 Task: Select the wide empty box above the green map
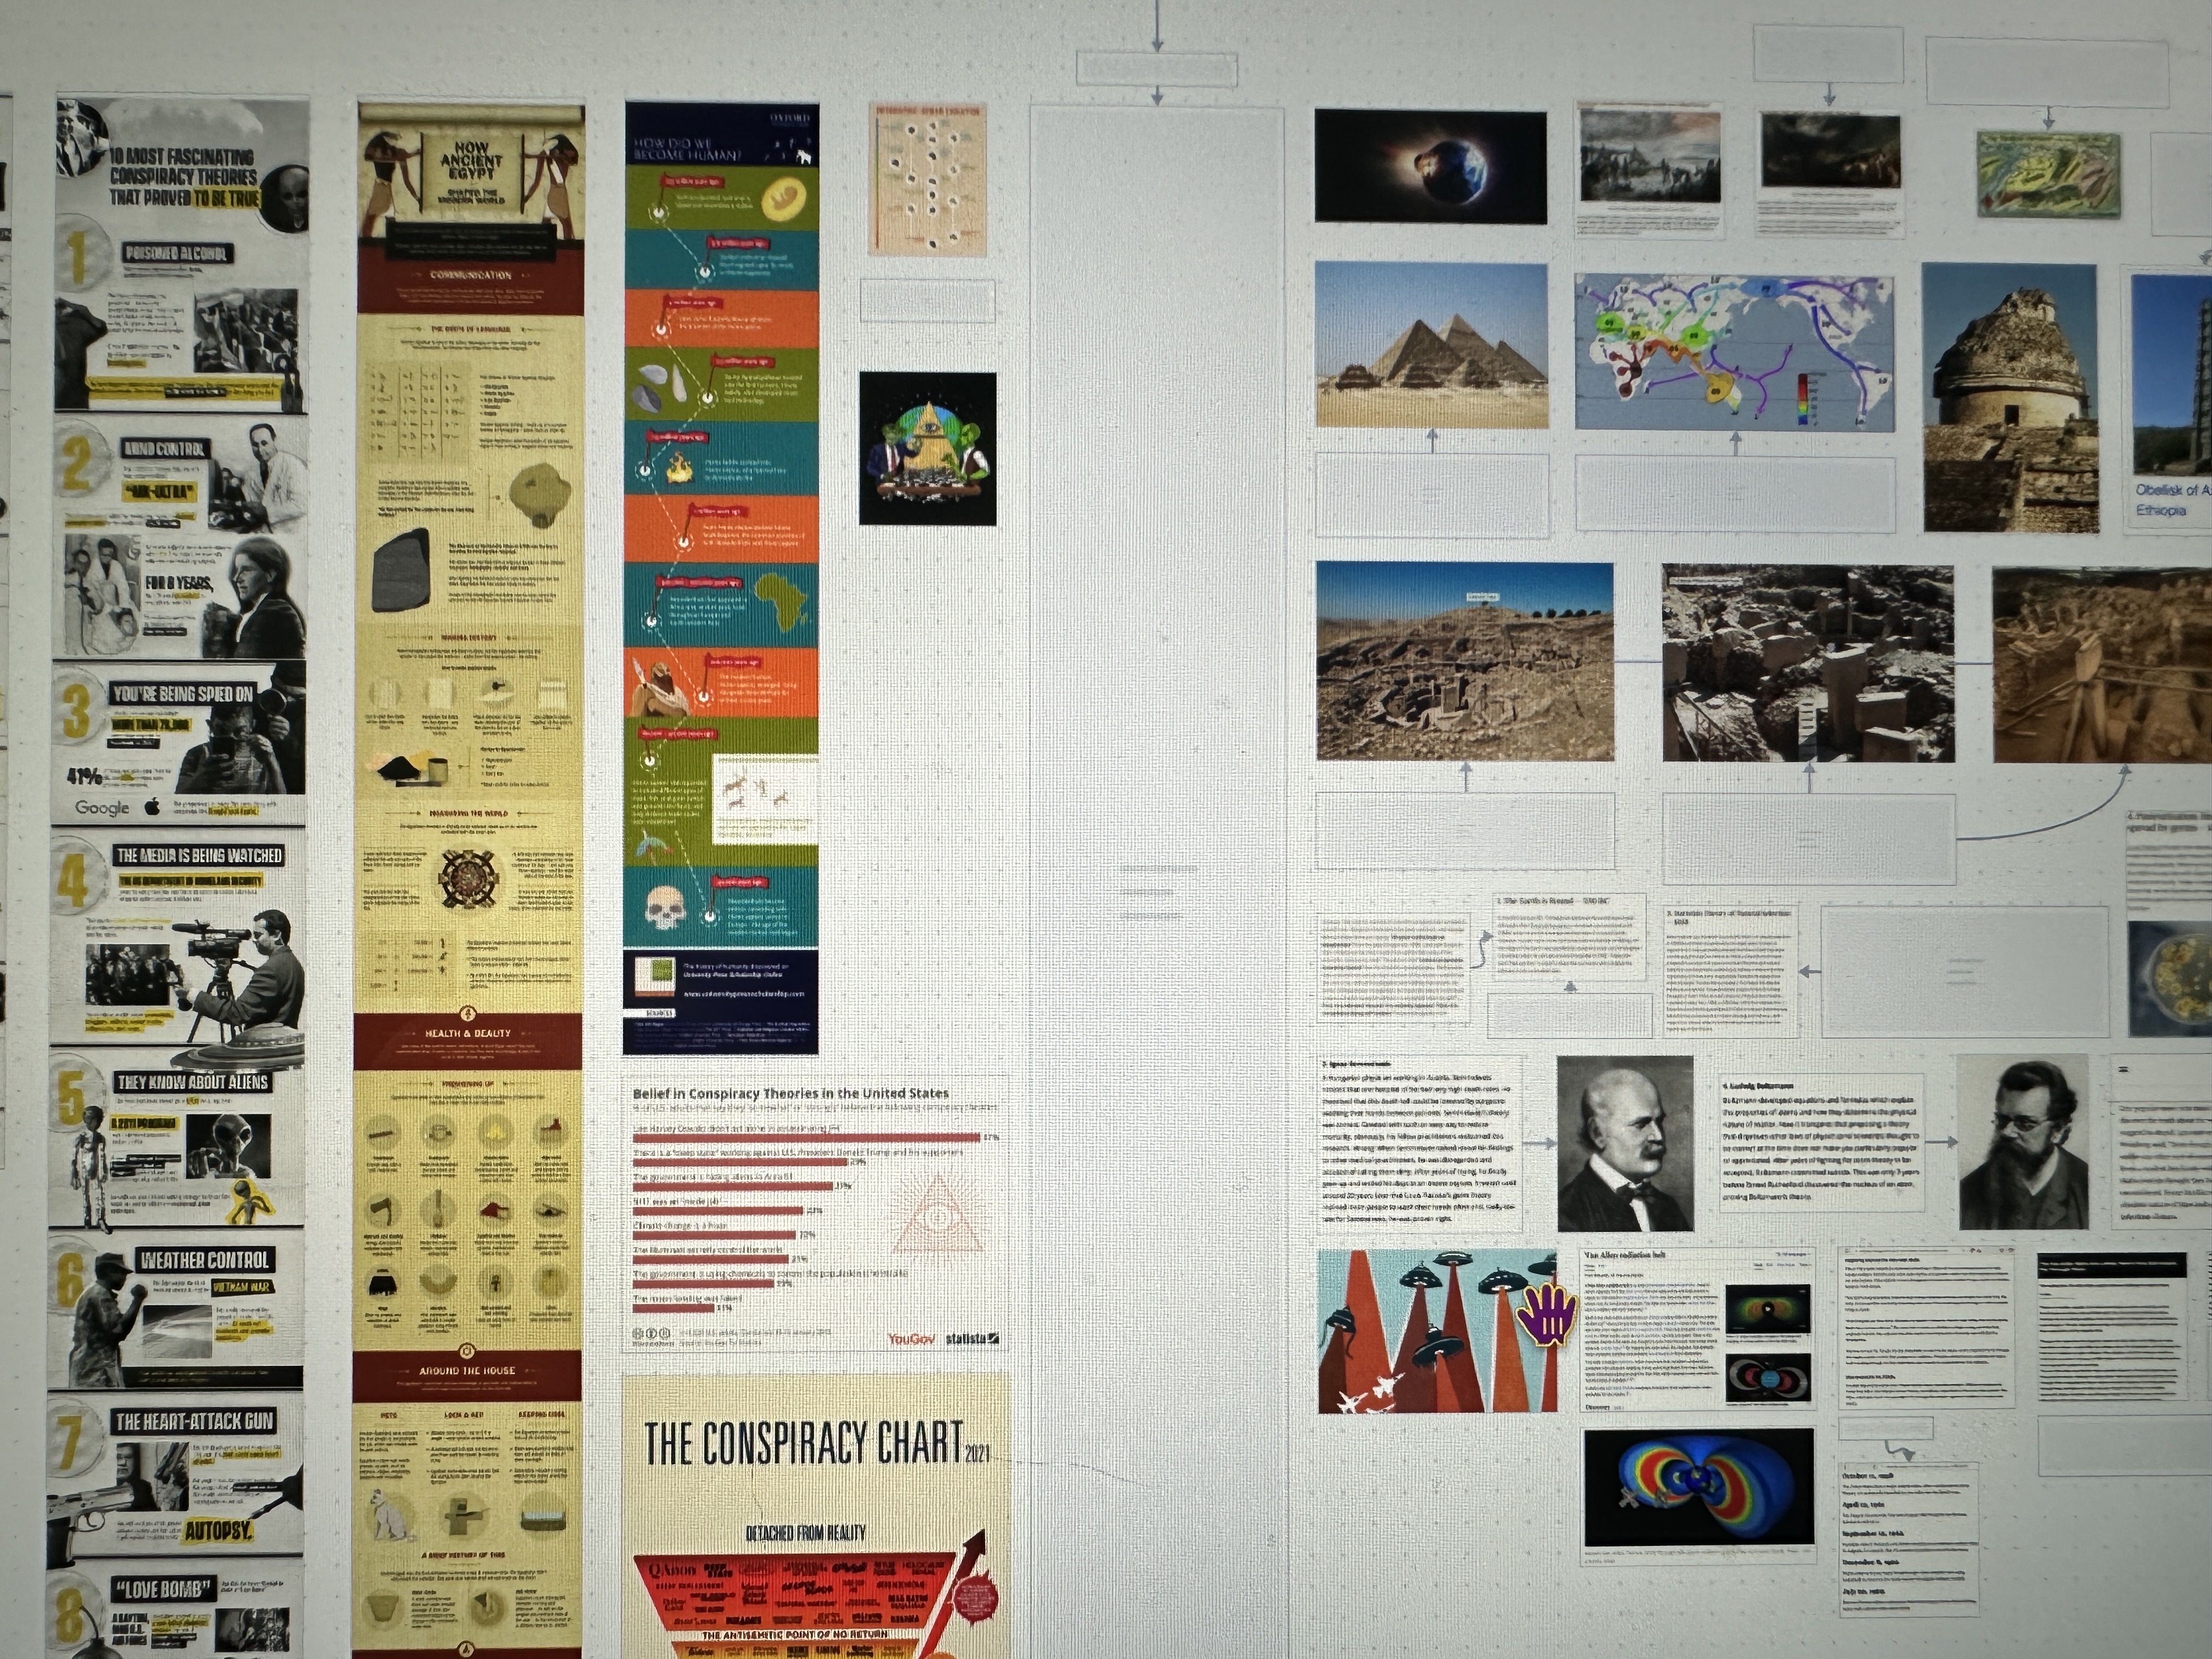pyautogui.click(x=2046, y=71)
